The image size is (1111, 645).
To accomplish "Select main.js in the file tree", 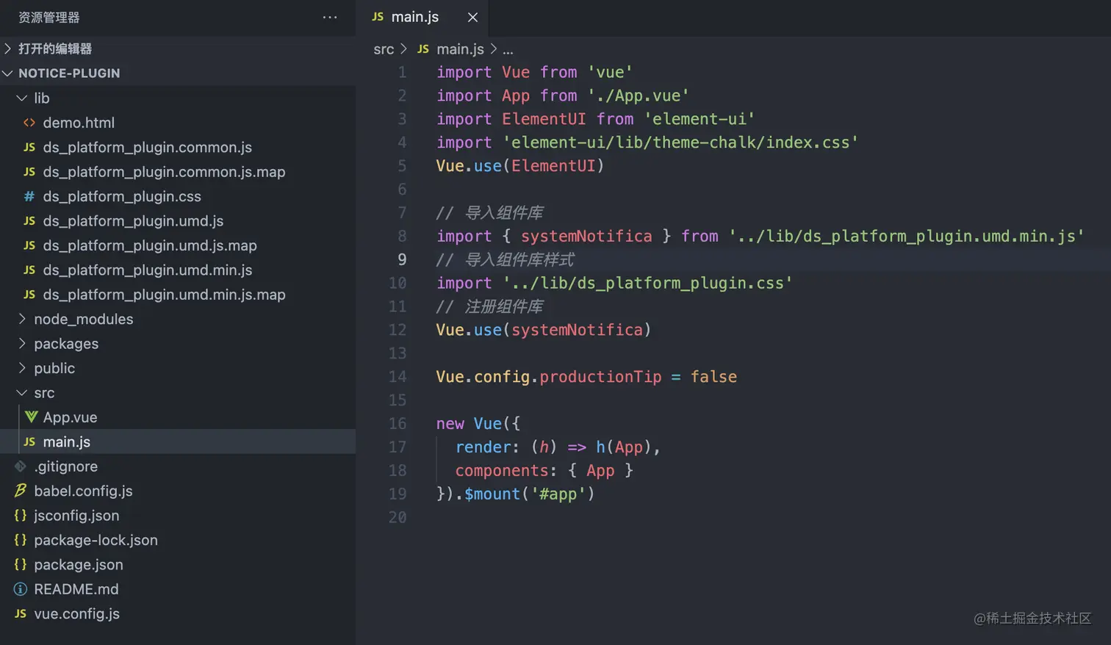I will pos(178,442).
